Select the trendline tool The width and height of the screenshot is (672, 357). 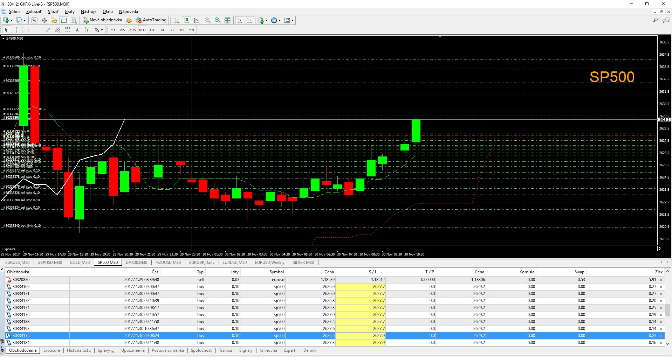(48, 30)
